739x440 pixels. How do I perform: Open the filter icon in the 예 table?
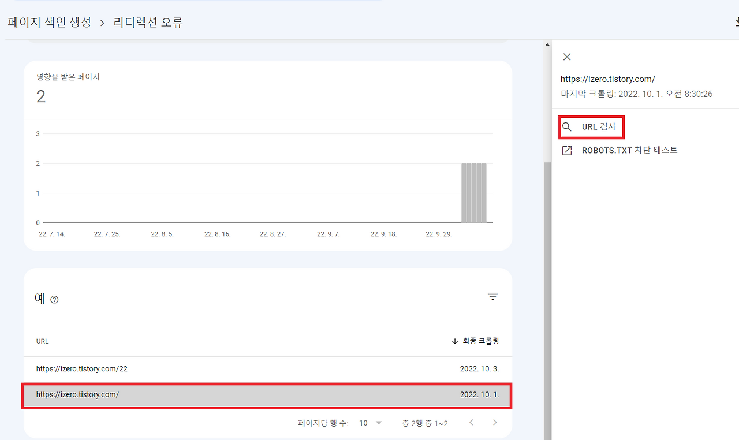tap(492, 297)
